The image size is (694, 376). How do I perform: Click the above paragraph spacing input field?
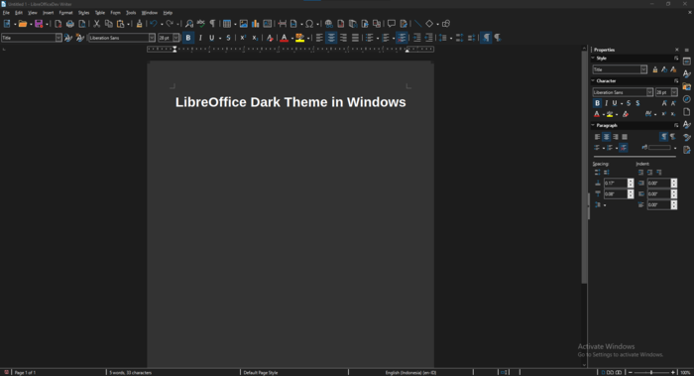(x=616, y=183)
